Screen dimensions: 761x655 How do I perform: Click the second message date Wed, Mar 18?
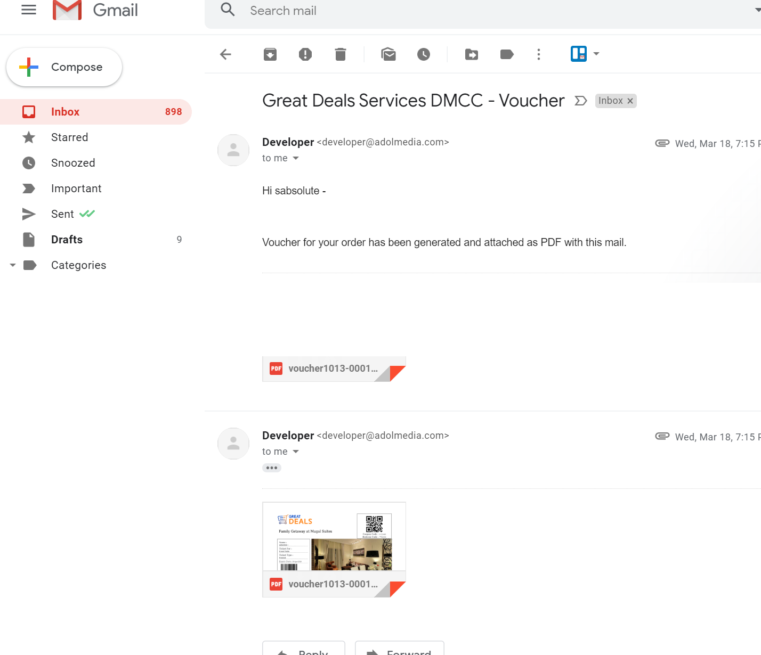[x=718, y=437]
